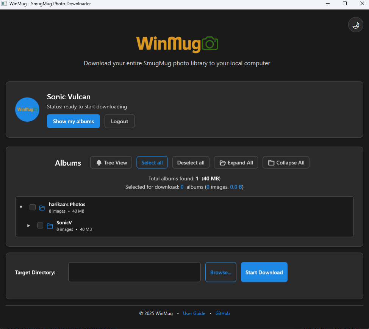Click Show my albums

click(x=73, y=121)
